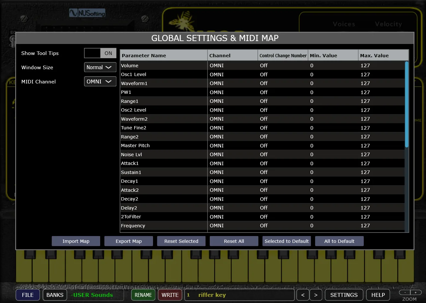426x303 pixels.
Task: Click the Channel column header
Action: click(233, 55)
